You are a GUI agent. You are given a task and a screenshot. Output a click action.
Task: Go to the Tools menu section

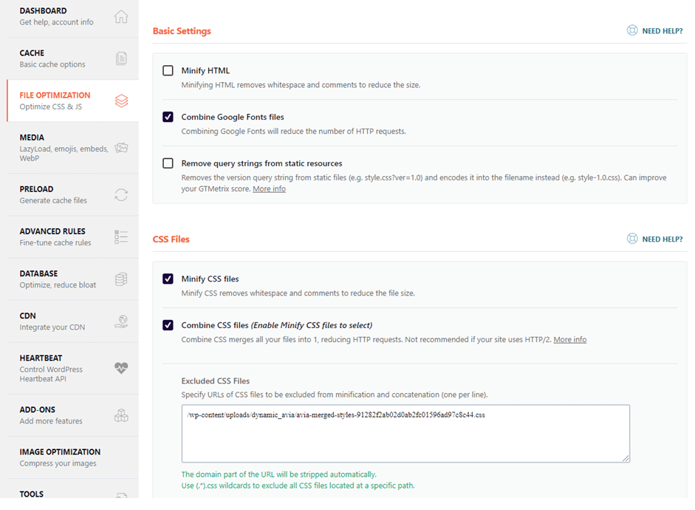click(x=32, y=494)
